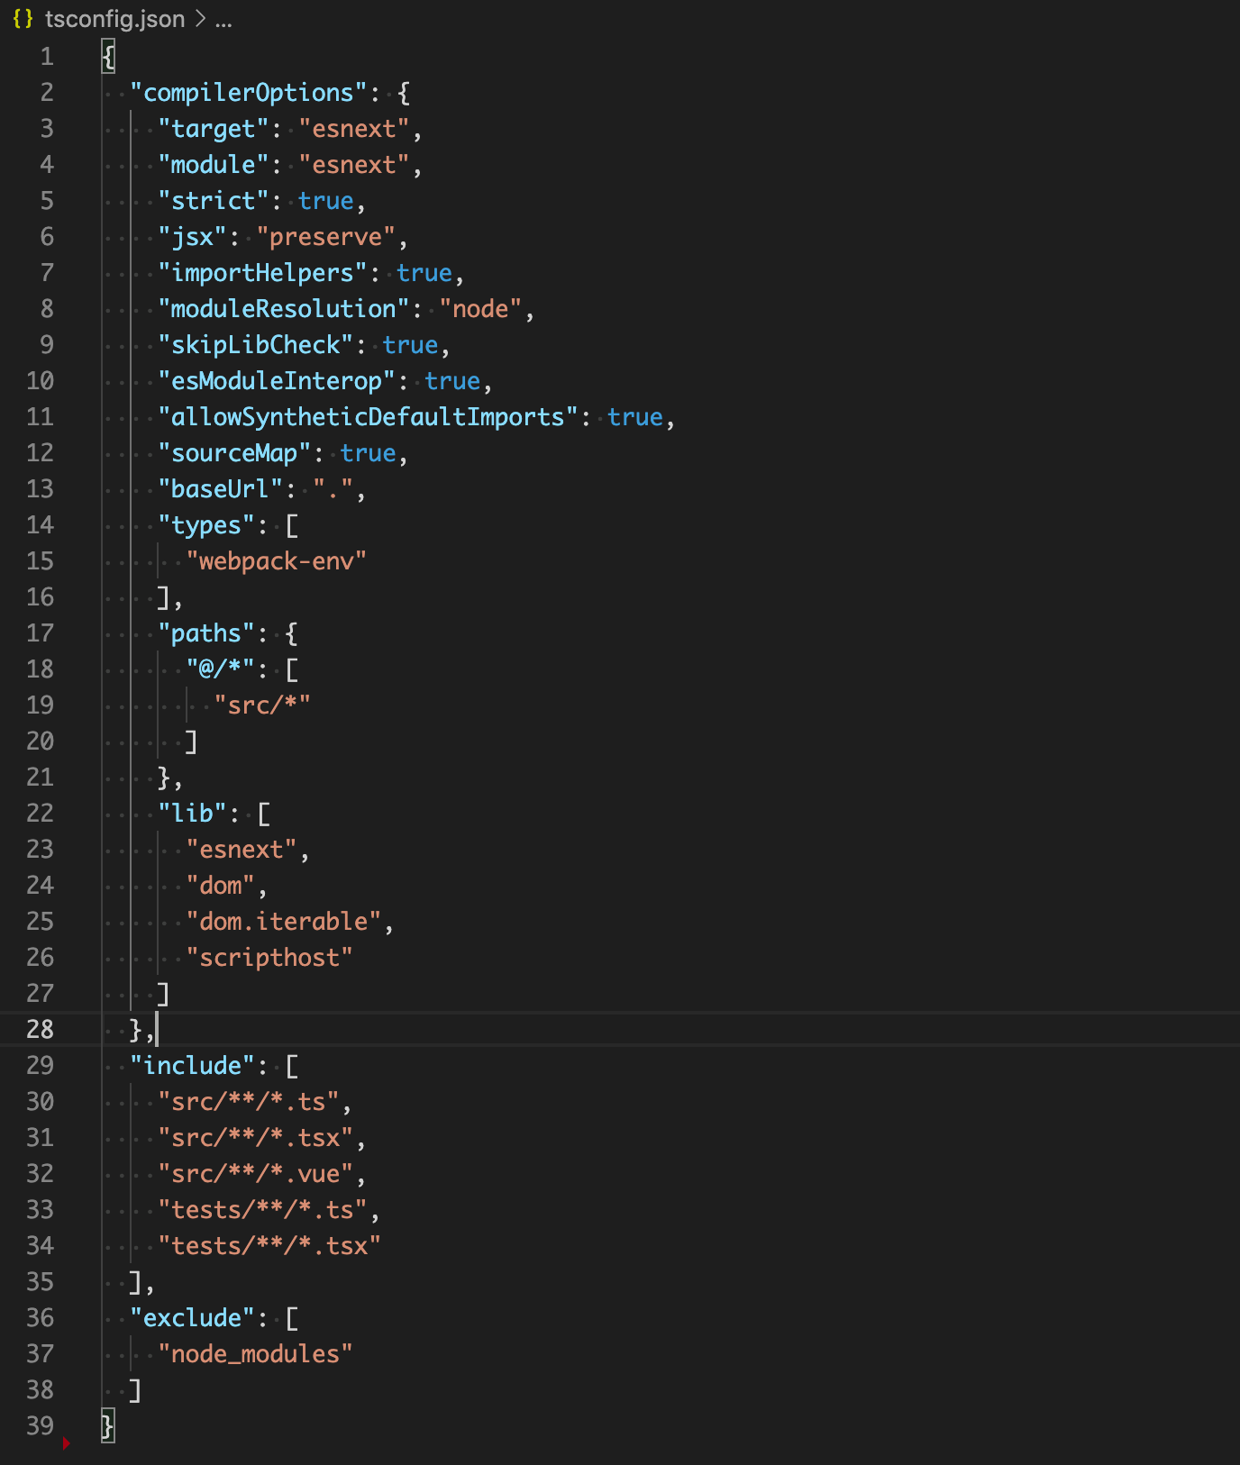Click the "skipLibCheck" key
The width and height of the screenshot is (1240, 1465).
click(x=256, y=345)
